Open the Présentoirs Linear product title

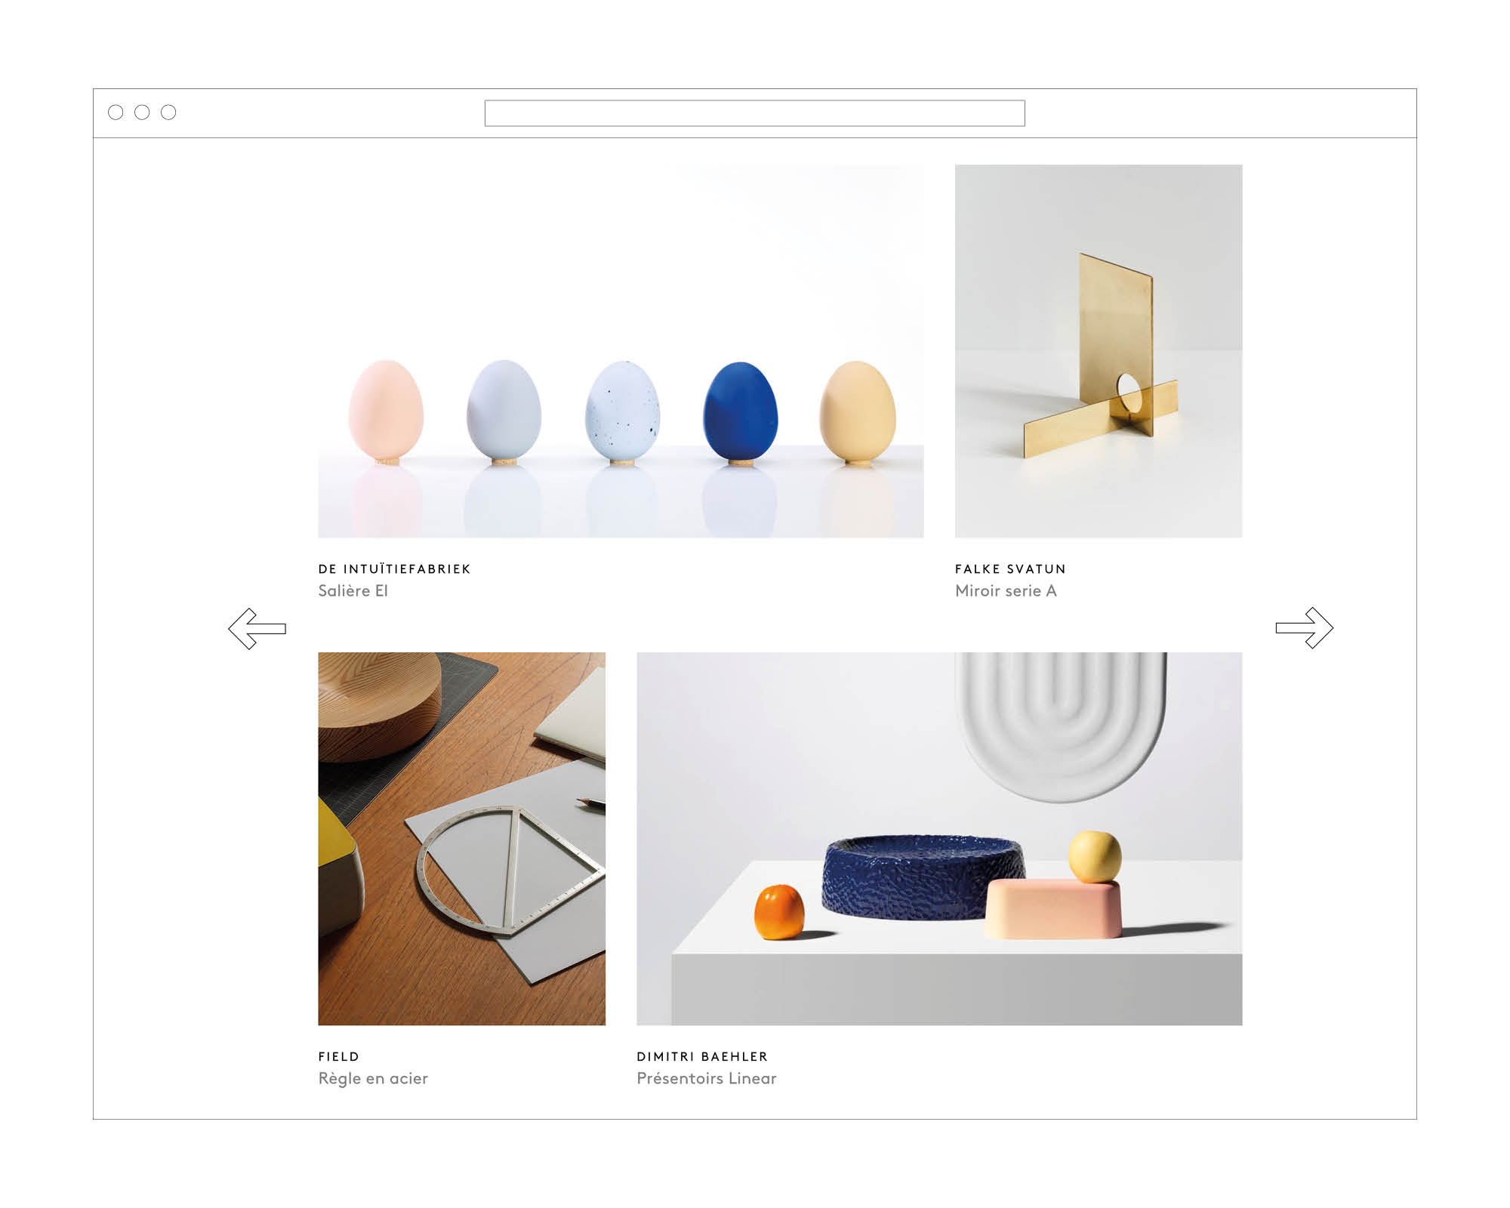point(707,1079)
